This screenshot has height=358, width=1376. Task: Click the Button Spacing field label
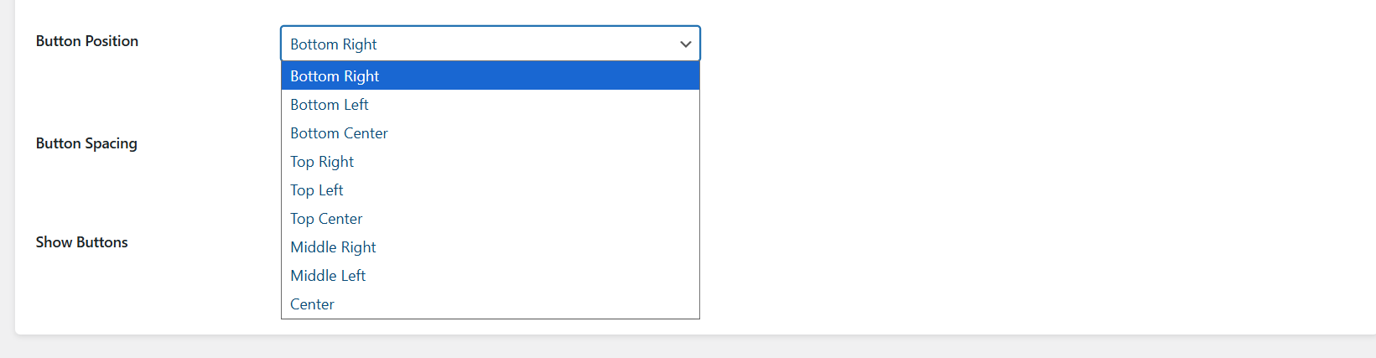tap(86, 143)
